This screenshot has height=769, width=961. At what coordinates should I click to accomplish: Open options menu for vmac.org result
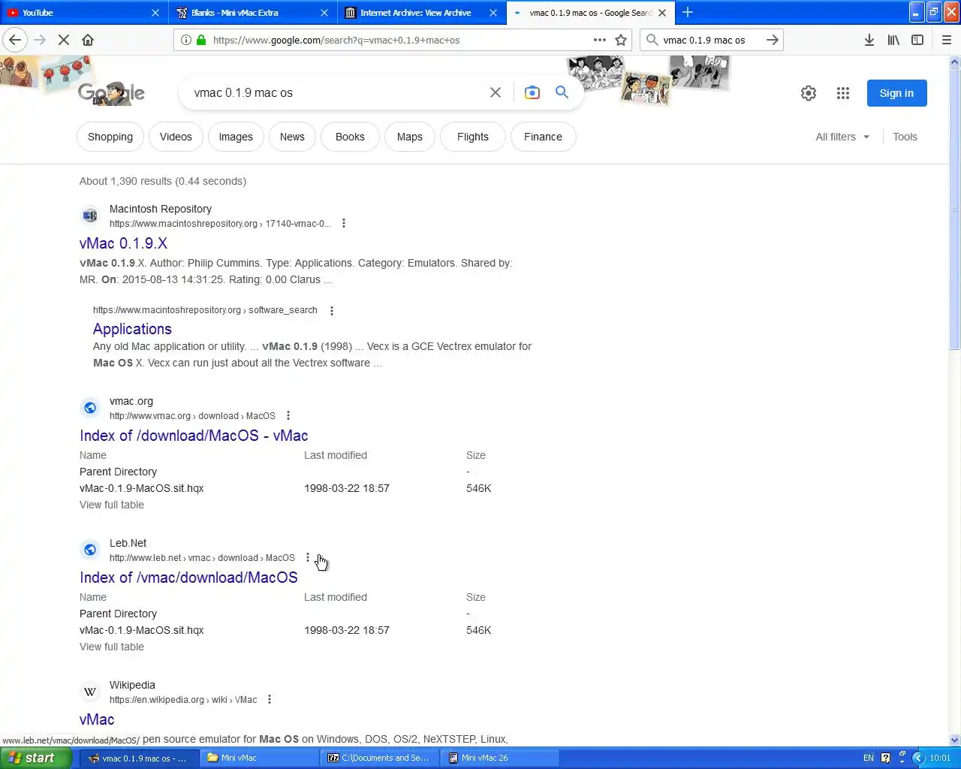tap(288, 415)
